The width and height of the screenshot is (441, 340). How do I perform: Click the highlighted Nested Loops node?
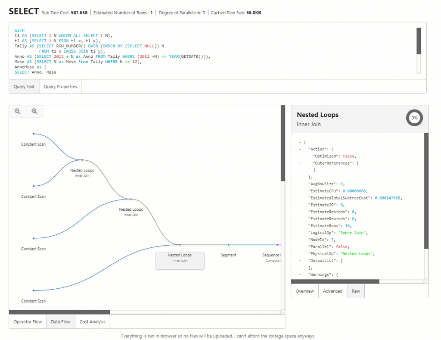pyautogui.click(x=180, y=260)
